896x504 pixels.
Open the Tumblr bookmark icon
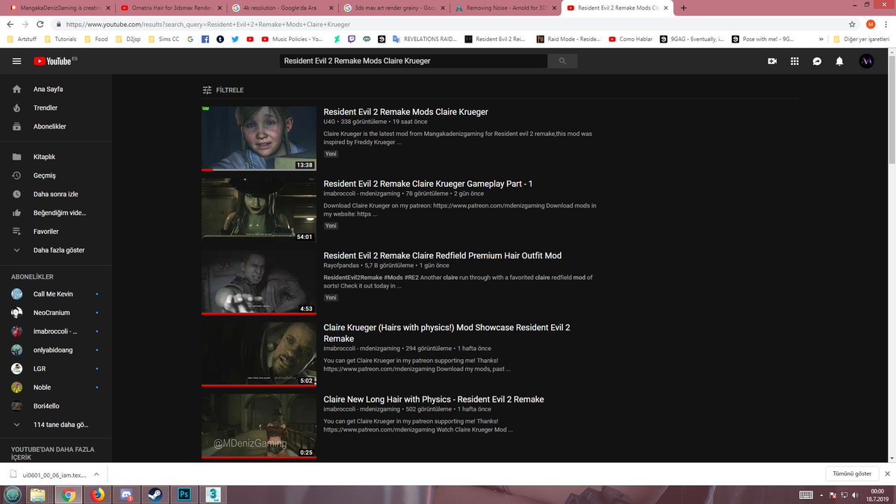click(x=220, y=39)
